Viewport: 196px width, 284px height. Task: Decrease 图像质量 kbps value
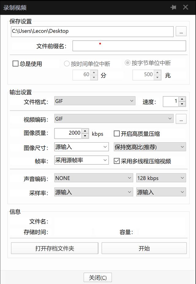coord(85,136)
